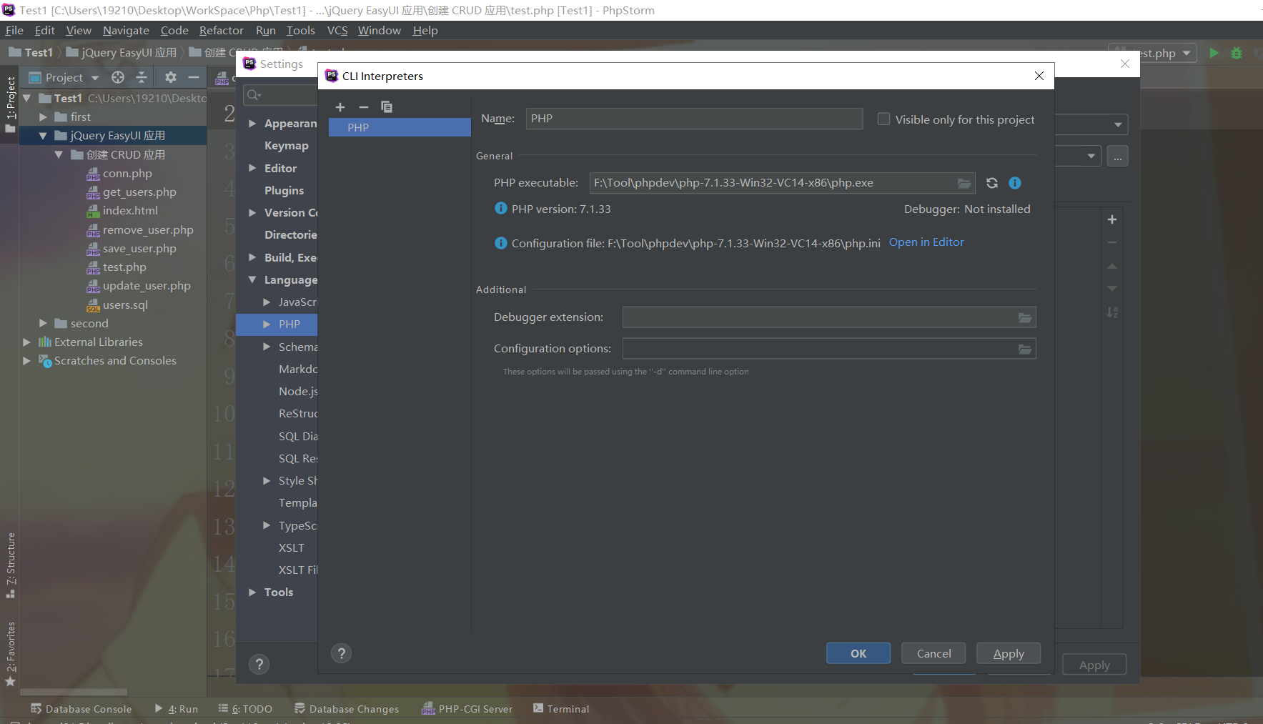Open help in Settings dialog
1263x724 pixels.
(259, 665)
